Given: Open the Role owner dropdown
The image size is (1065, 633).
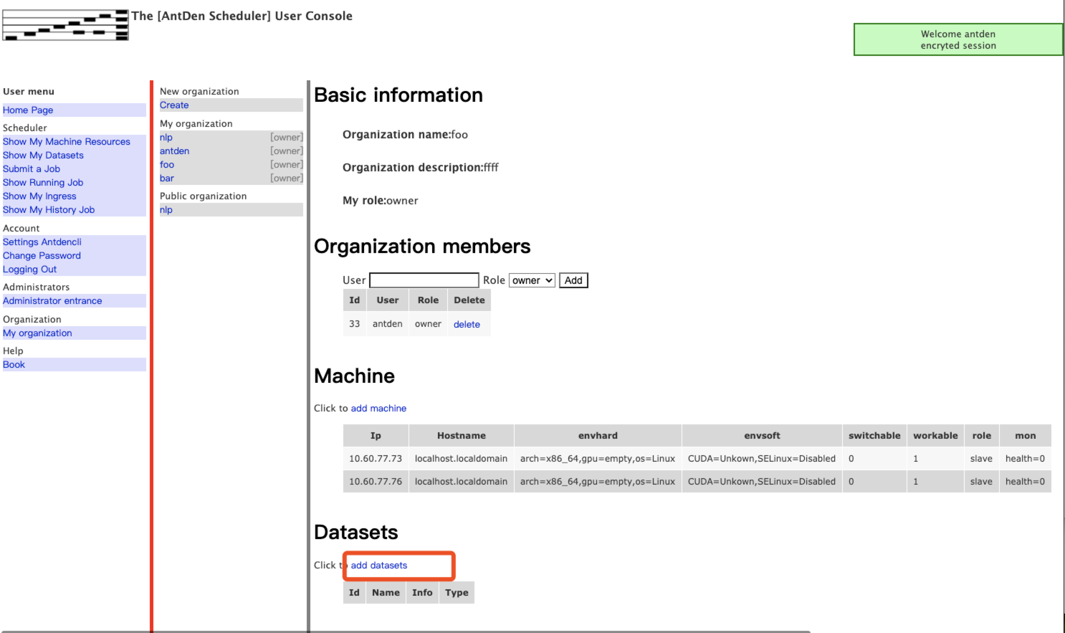Looking at the screenshot, I should pyautogui.click(x=532, y=280).
